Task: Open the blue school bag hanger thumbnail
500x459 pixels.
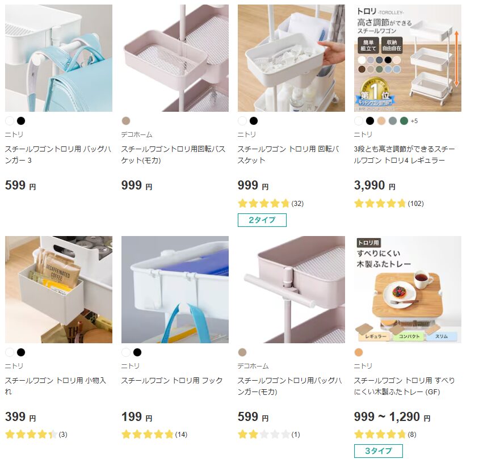Action: click(x=58, y=58)
